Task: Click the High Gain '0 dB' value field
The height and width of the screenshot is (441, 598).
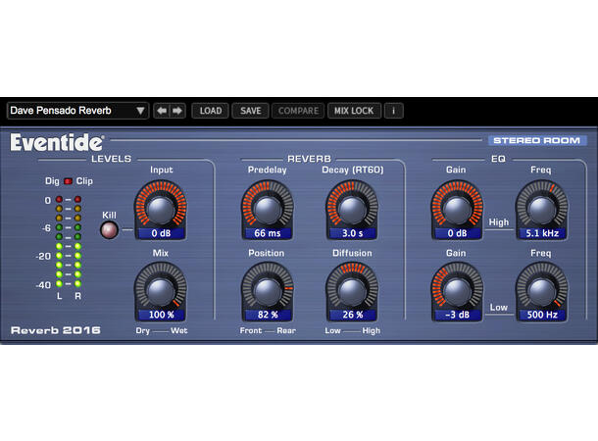Action: point(457,233)
